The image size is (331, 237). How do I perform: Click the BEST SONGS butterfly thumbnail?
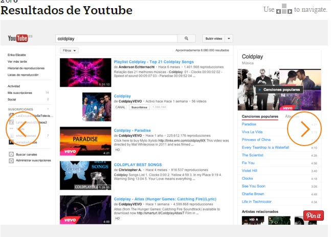pyautogui.click(x=85, y=176)
